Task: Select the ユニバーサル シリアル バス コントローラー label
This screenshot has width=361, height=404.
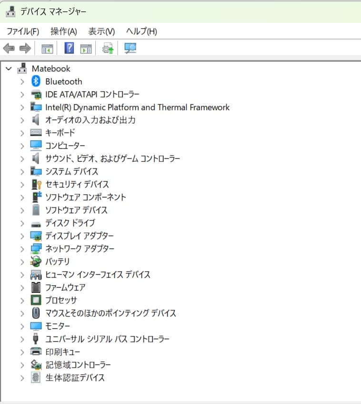Action: tap(107, 339)
